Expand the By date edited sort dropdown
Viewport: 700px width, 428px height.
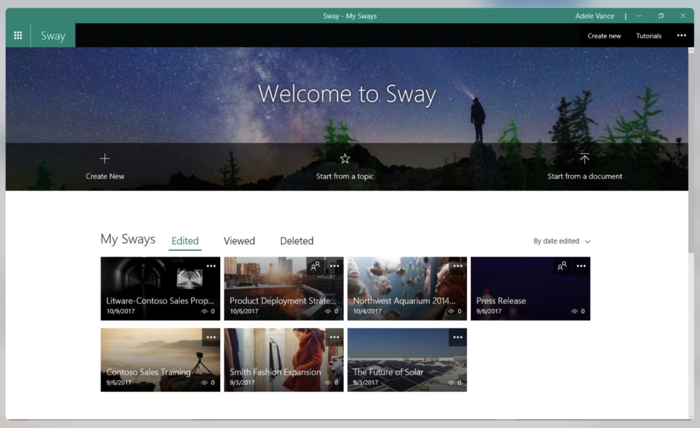[x=562, y=241]
